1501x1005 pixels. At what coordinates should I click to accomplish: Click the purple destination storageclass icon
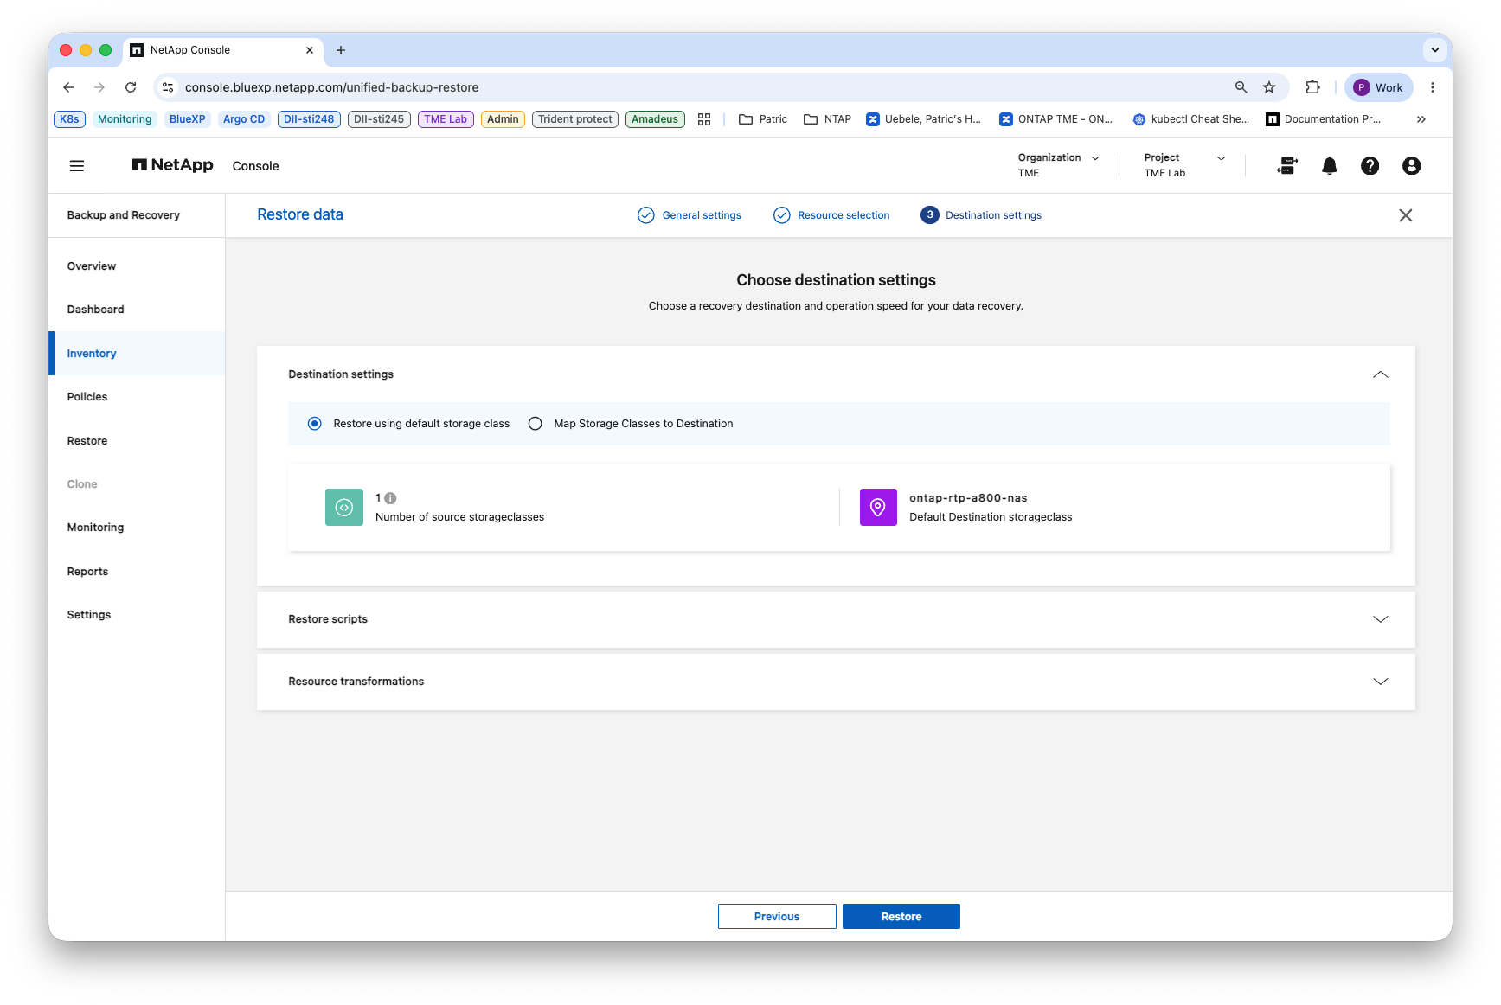pos(878,508)
